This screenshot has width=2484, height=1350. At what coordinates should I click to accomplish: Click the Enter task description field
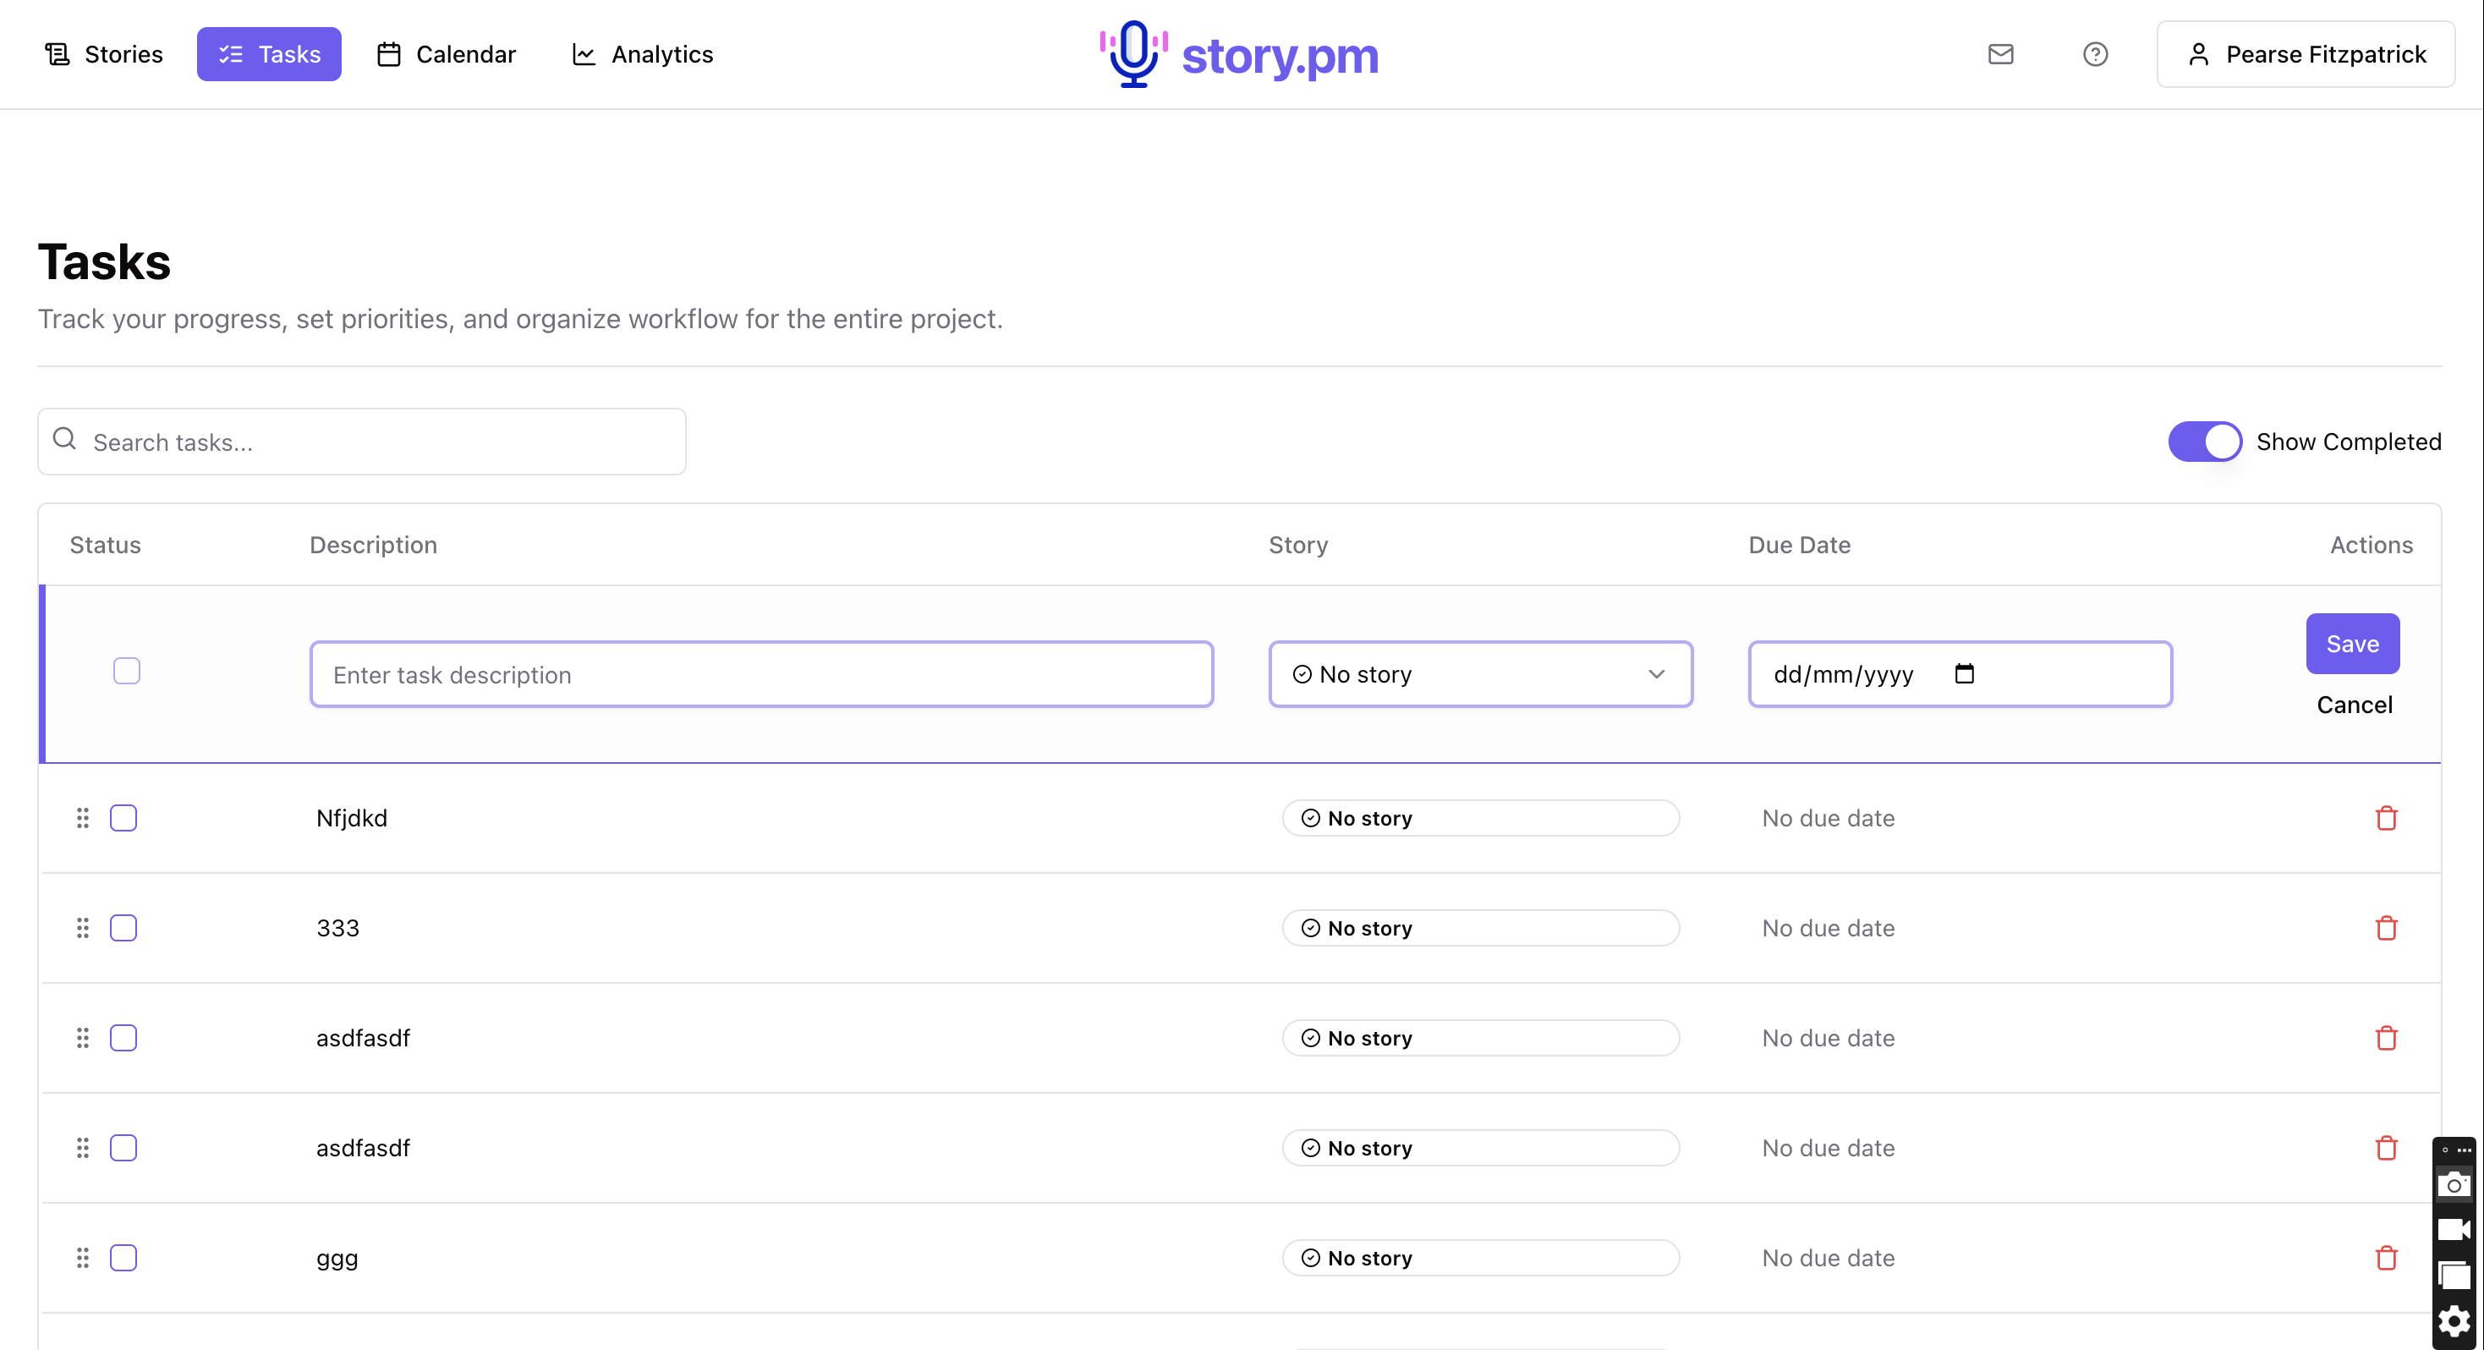tap(762, 674)
